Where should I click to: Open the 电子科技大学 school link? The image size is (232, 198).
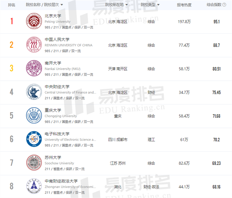point(57,134)
